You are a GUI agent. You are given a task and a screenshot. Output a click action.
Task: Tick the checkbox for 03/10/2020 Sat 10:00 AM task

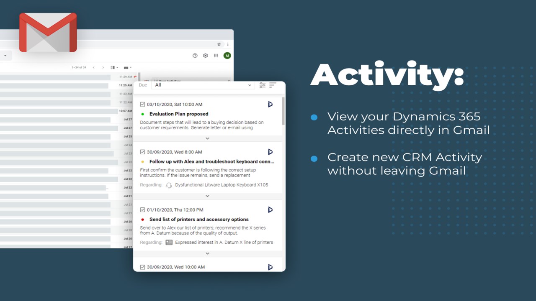click(x=142, y=104)
